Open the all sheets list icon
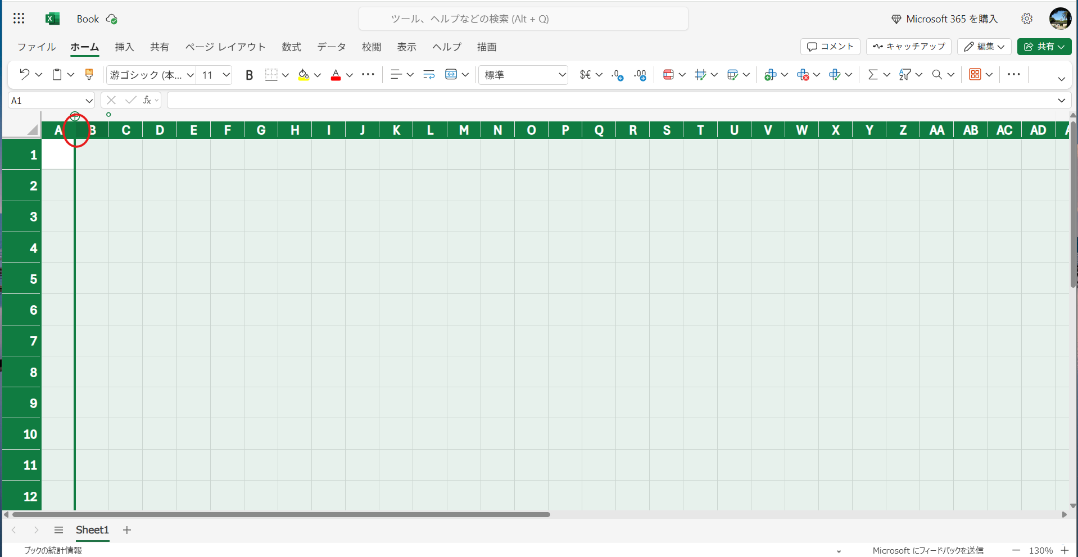 [x=58, y=529]
